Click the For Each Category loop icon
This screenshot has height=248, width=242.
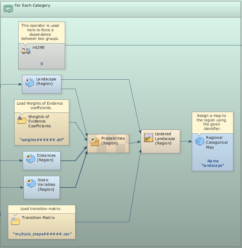pyautogui.click(x=8, y=8)
